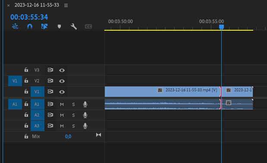Solo audio track A1

click(73, 104)
